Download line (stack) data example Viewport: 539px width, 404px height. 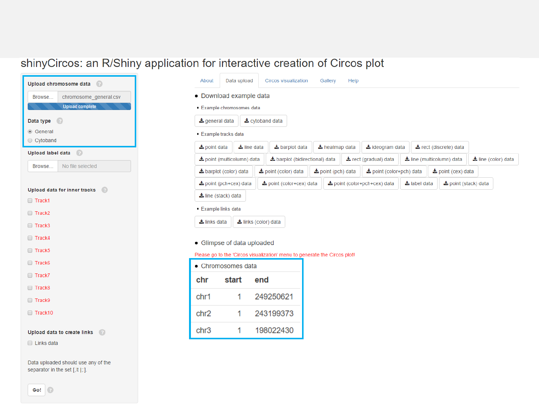coord(220,196)
